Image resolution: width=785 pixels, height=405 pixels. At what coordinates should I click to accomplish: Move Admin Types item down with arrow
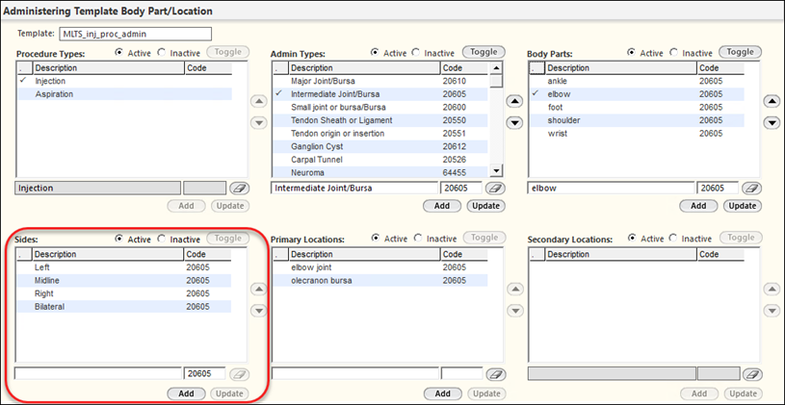(x=514, y=122)
